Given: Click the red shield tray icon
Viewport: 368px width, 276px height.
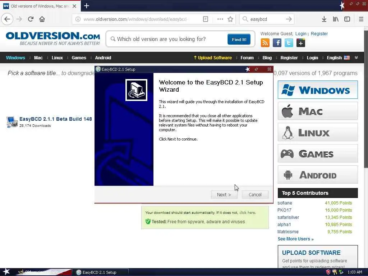Looking at the screenshot, I should [x=328, y=272].
